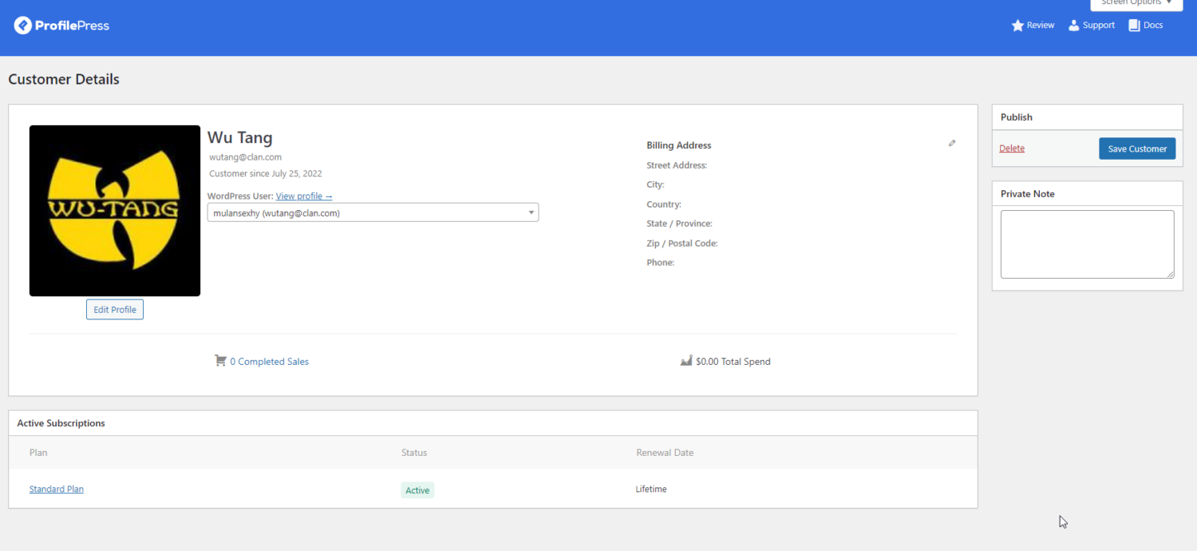1197x551 pixels.
Task: Click the $0.00 Total Spend text
Action: pos(733,362)
